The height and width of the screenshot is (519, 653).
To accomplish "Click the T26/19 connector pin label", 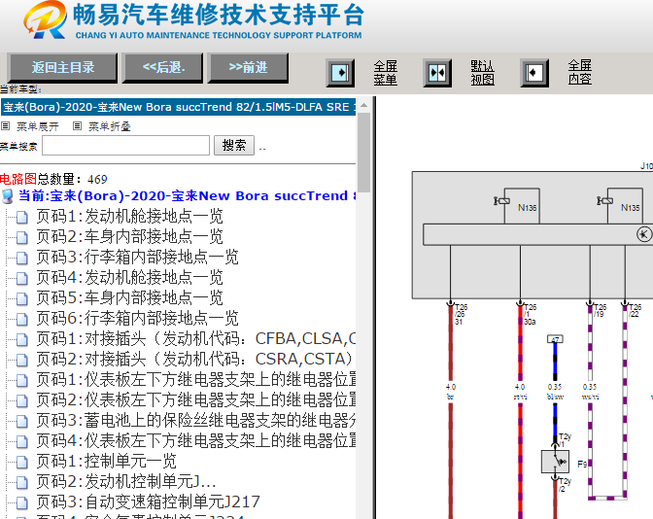I will click(601, 310).
